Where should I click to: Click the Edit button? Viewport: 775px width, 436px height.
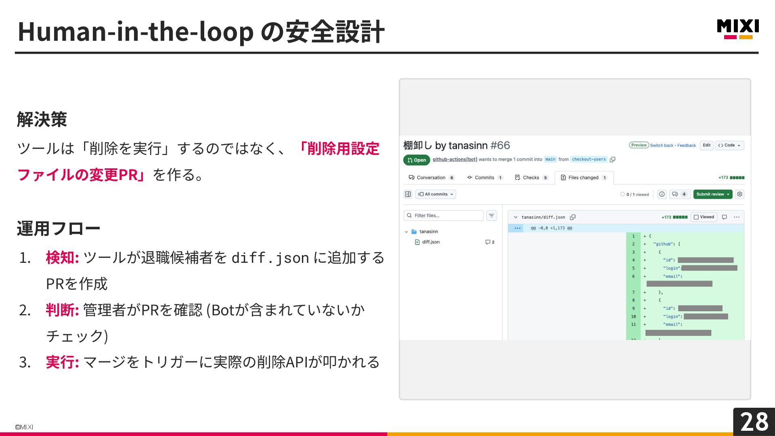[x=706, y=145]
